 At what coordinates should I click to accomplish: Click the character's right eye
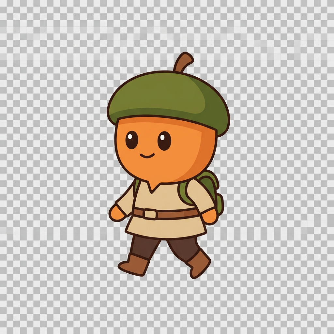click(164, 141)
